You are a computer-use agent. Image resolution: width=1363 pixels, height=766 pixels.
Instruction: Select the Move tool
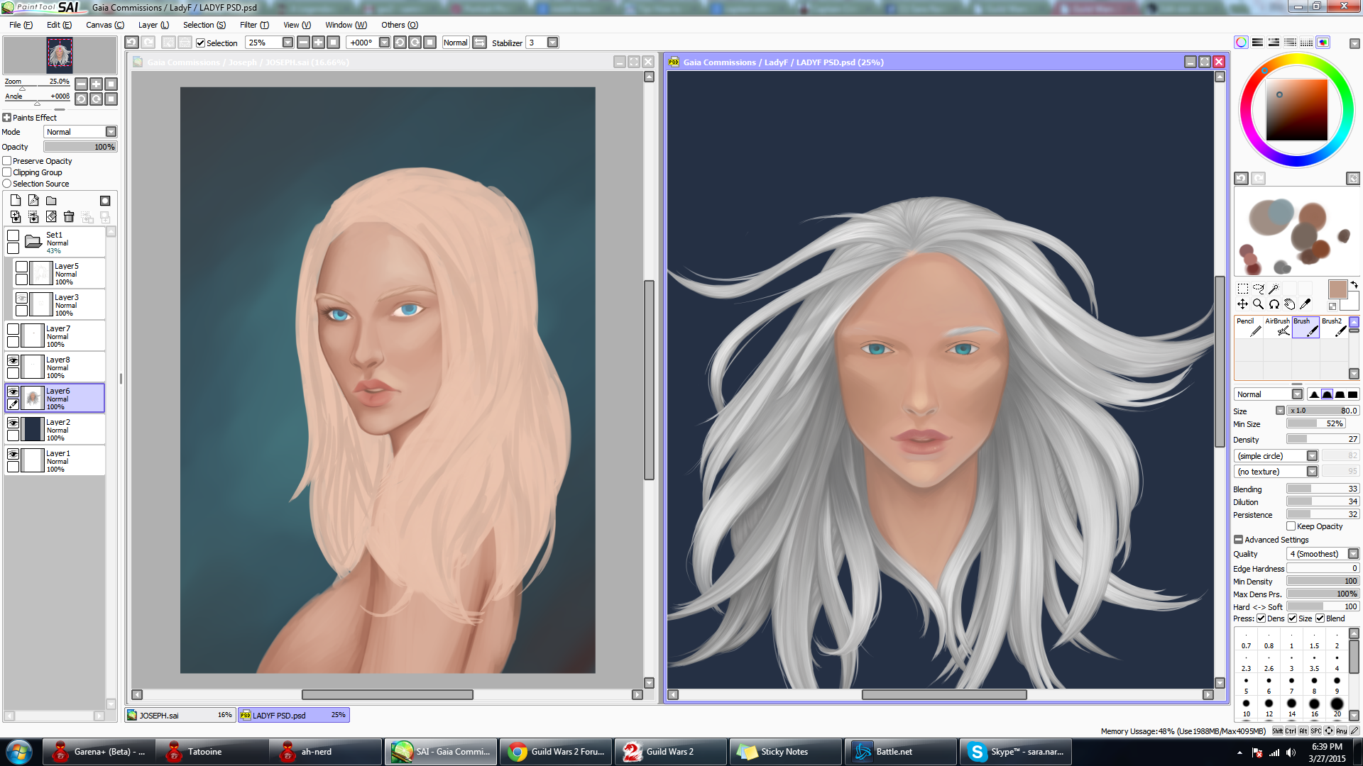click(x=1242, y=304)
